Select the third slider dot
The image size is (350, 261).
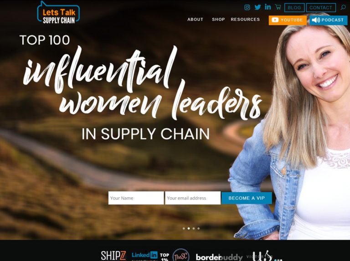coord(194,228)
